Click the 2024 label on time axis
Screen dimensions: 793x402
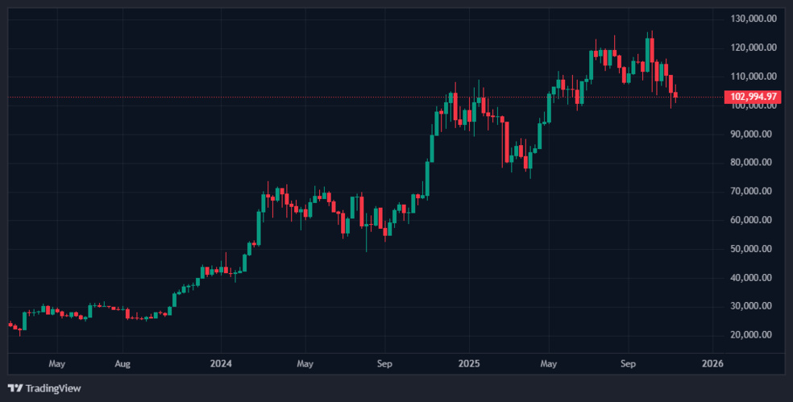(x=220, y=363)
